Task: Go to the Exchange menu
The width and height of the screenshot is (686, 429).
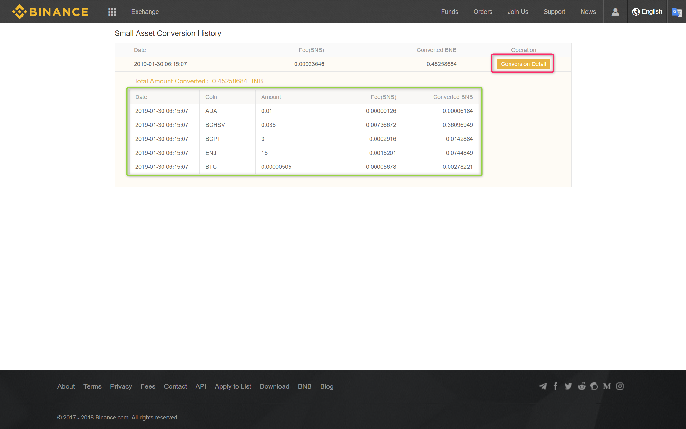Action: coord(145,12)
